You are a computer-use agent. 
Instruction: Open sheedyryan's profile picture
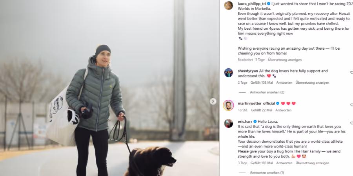(x=229, y=73)
